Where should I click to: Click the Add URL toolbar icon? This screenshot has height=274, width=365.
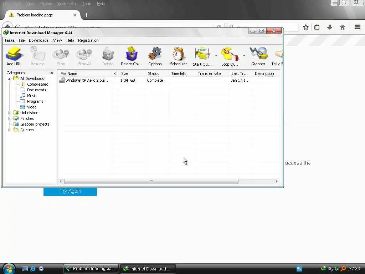click(x=14, y=56)
